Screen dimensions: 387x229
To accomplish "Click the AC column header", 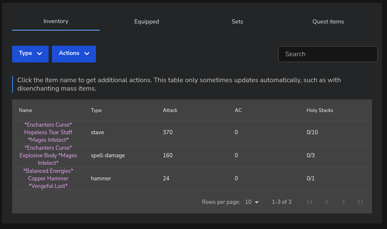I will [238, 110].
